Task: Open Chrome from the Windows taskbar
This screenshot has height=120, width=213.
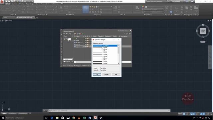Action: (x=74, y=118)
